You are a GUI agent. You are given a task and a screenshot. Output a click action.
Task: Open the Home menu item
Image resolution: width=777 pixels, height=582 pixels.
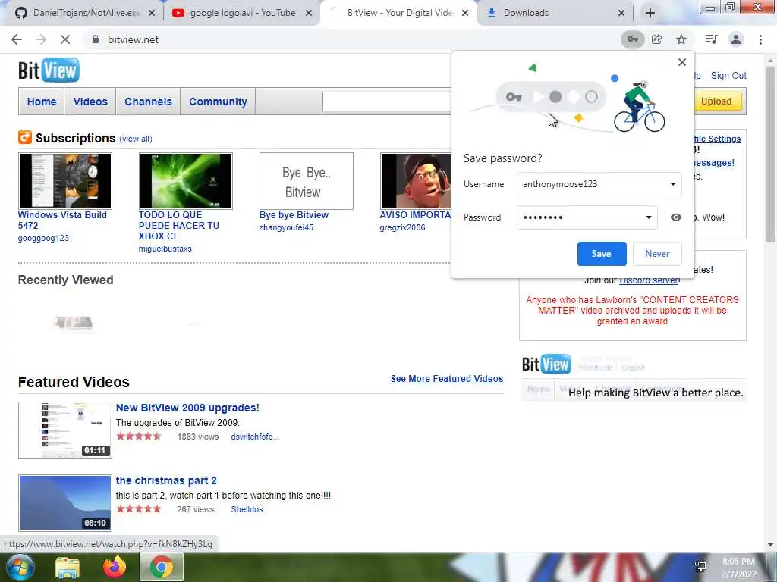[42, 102]
